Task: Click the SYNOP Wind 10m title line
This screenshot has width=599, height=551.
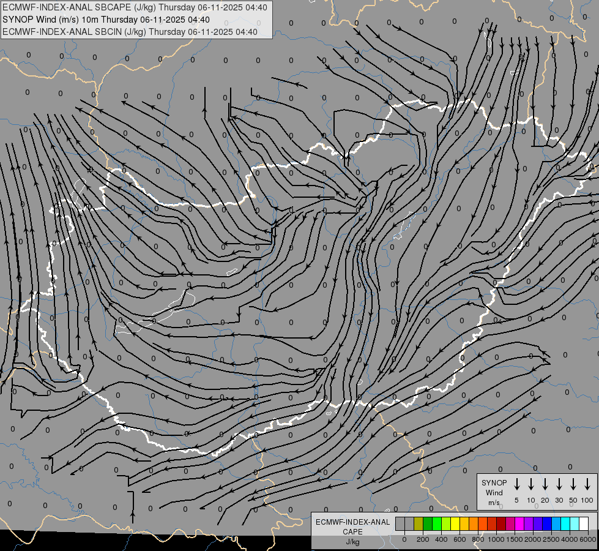Action: [106, 20]
